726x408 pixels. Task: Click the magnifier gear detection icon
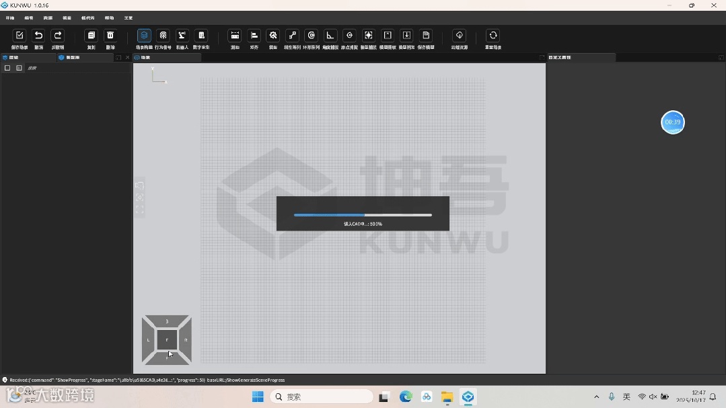point(273,36)
